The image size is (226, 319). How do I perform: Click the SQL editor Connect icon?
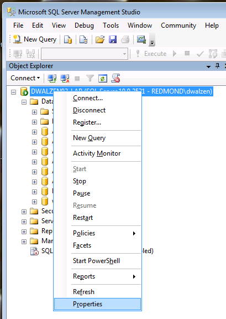click(x=18, y=54)
